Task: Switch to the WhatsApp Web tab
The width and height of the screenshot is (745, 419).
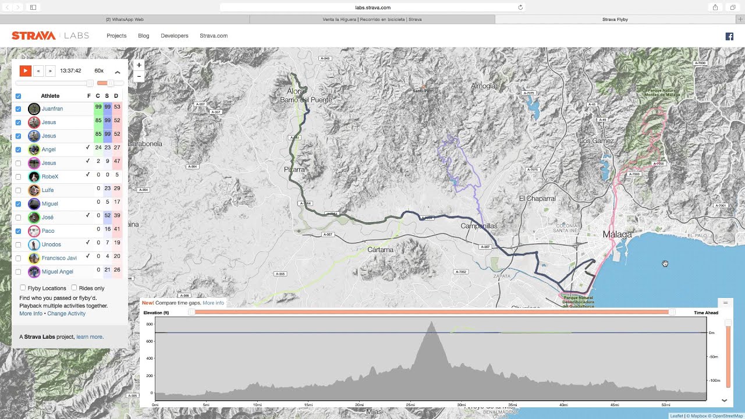Action: 125,19
